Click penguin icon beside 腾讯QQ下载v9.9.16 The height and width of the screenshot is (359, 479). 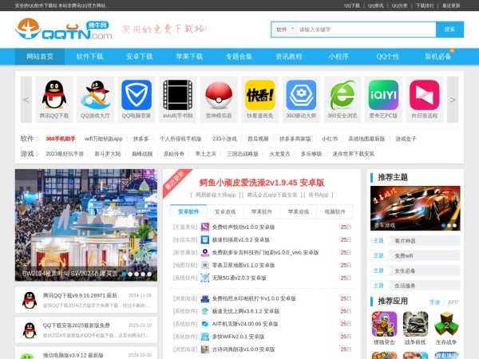pos(30,300)
